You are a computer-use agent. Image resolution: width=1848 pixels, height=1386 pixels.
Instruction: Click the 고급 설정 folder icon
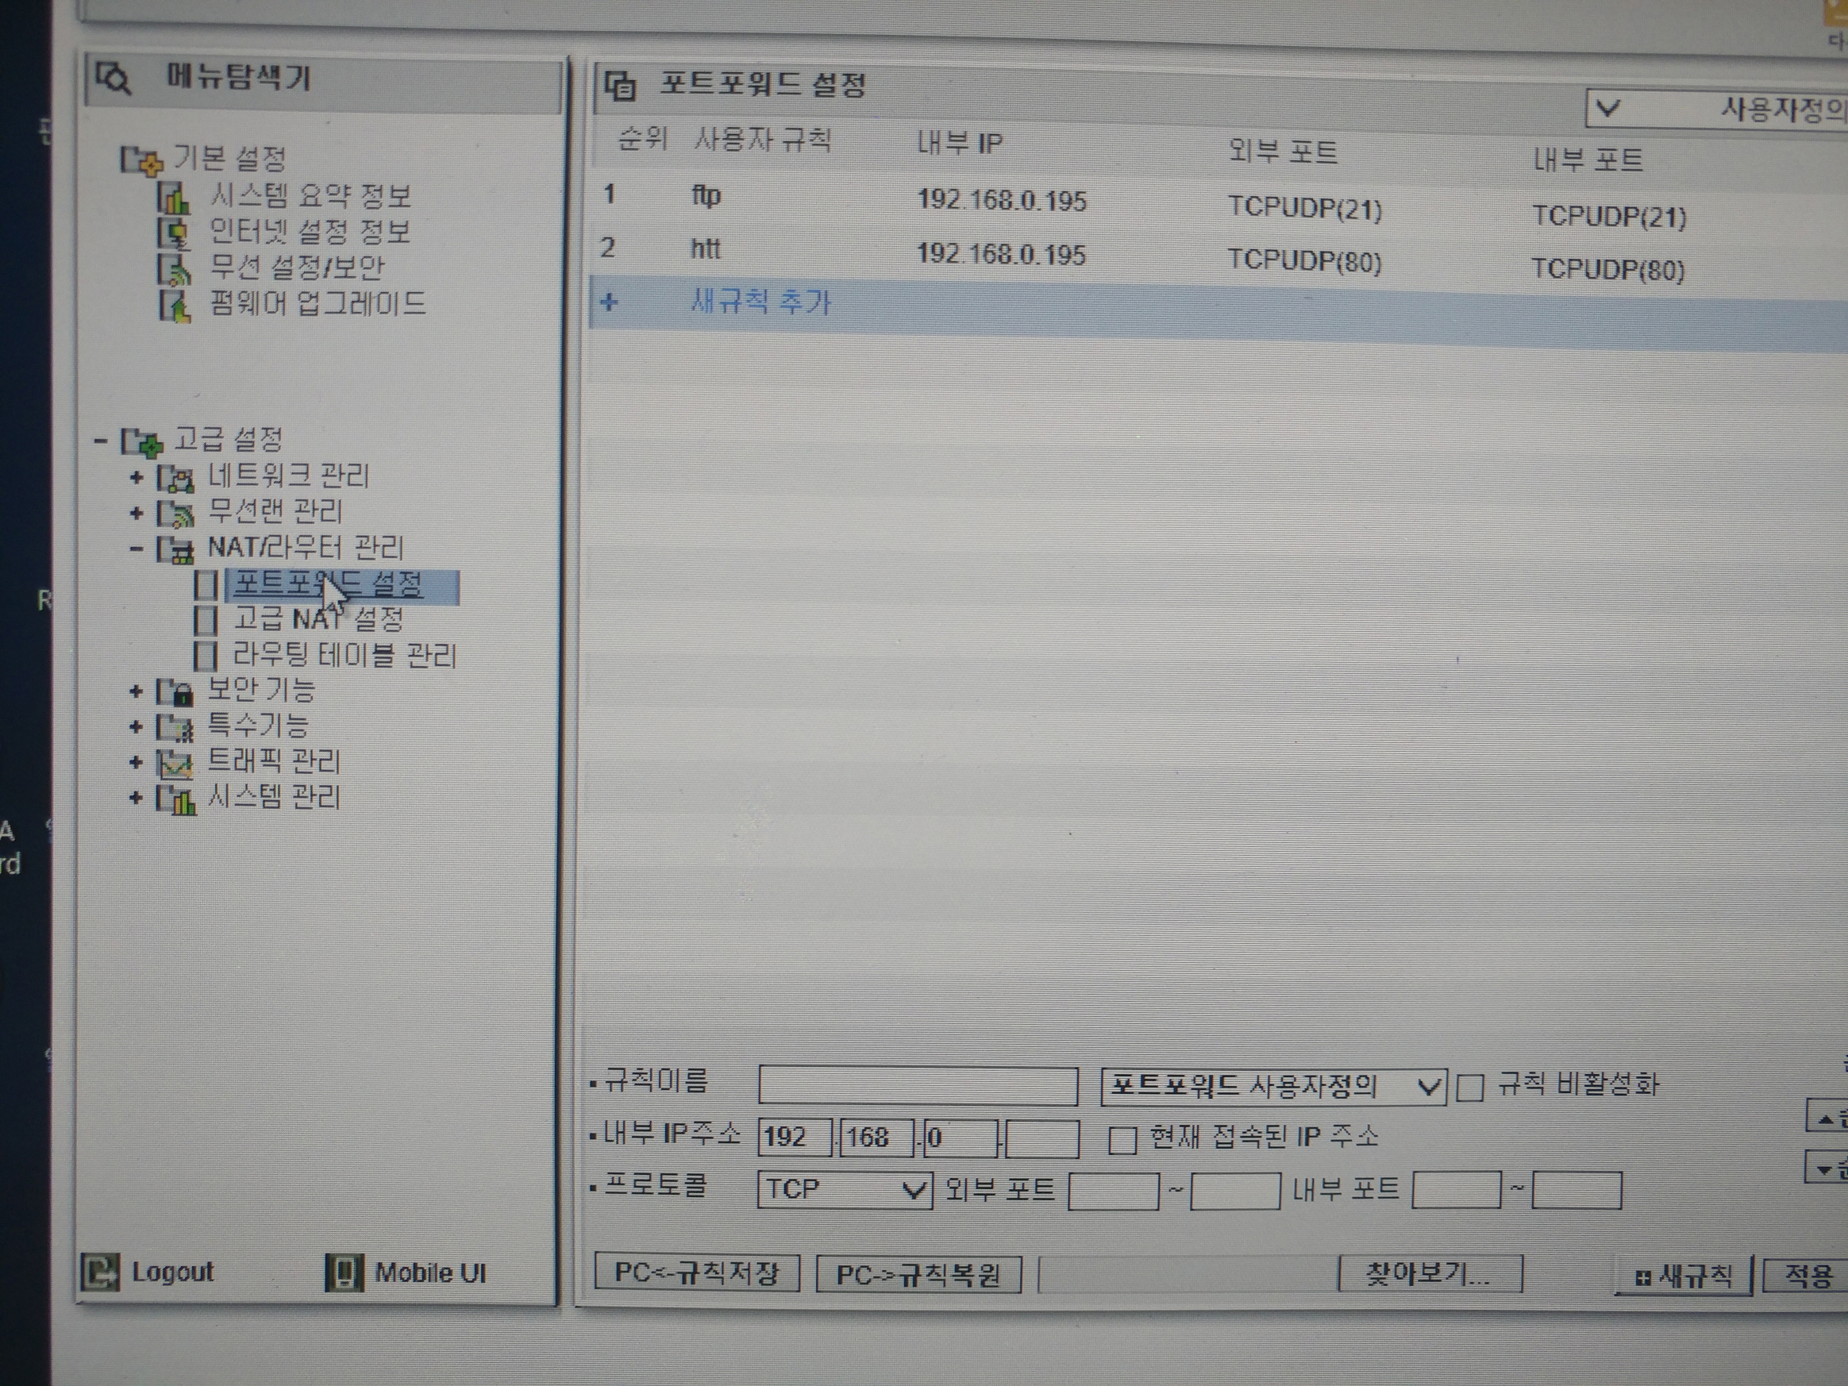coord(141,442)
